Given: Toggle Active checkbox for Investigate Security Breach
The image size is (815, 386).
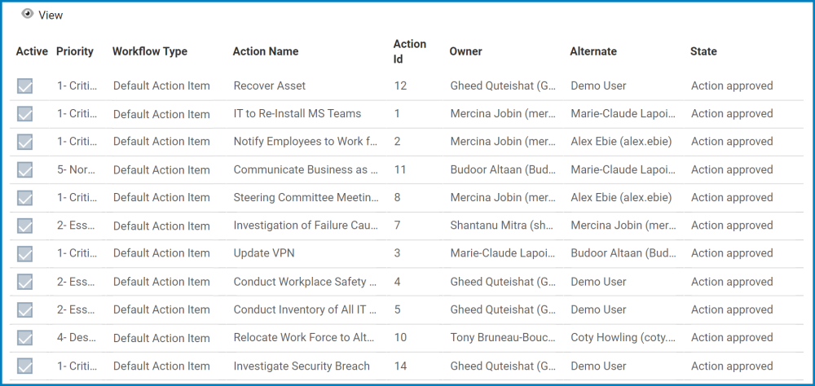Looking at the screenshot, I should (x=25, y=366).
